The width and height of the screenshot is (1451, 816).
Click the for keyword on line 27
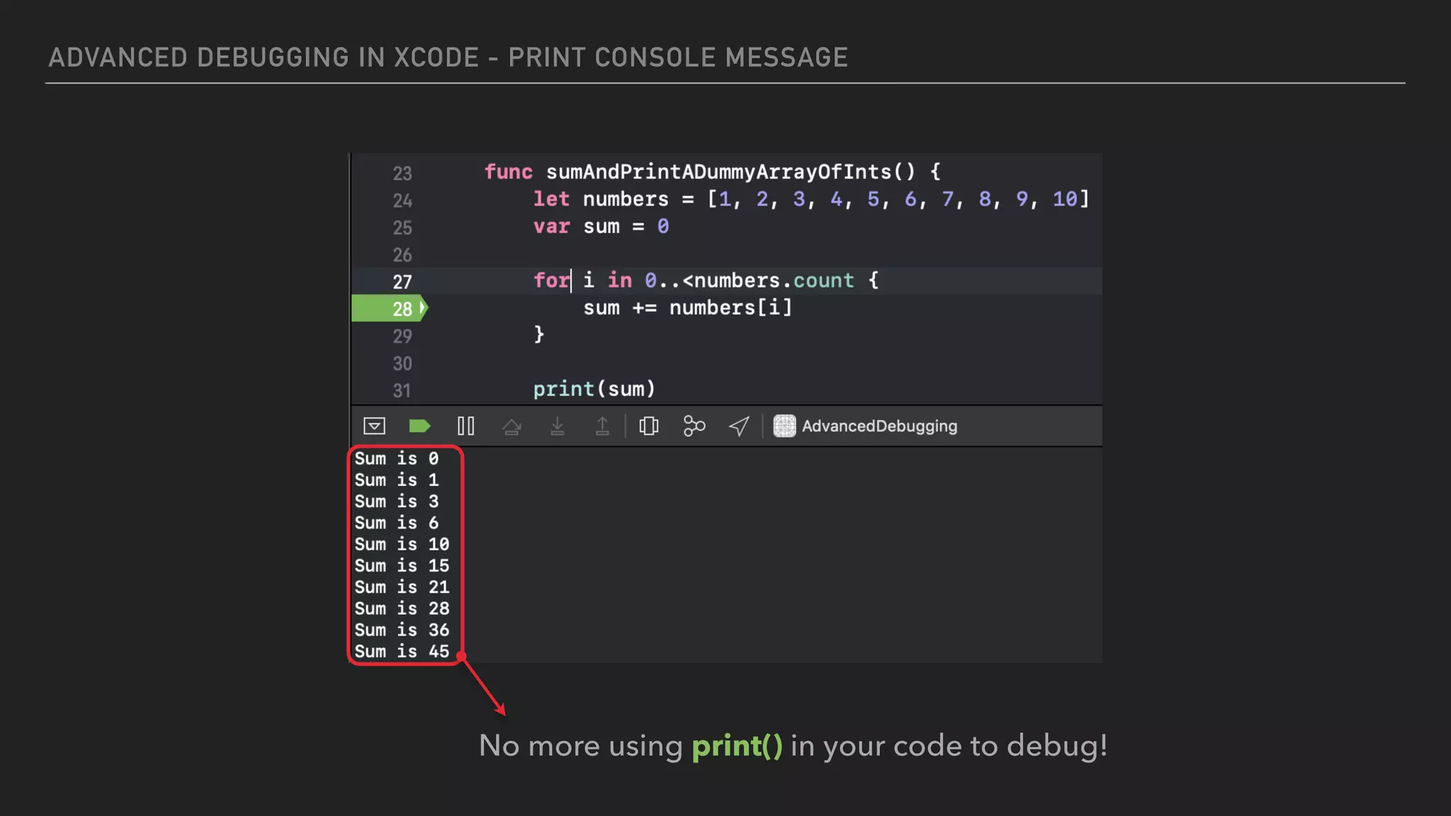point(551,280)
